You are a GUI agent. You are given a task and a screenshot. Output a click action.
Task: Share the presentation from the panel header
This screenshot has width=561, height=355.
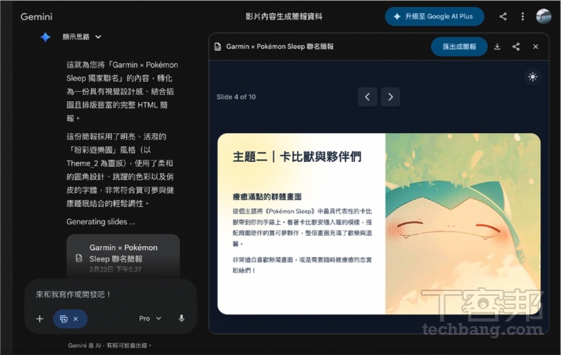point(516,47)
